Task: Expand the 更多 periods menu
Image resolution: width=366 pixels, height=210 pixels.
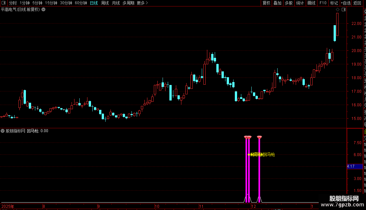Action: pyautogui.click(x=142, y=3)
